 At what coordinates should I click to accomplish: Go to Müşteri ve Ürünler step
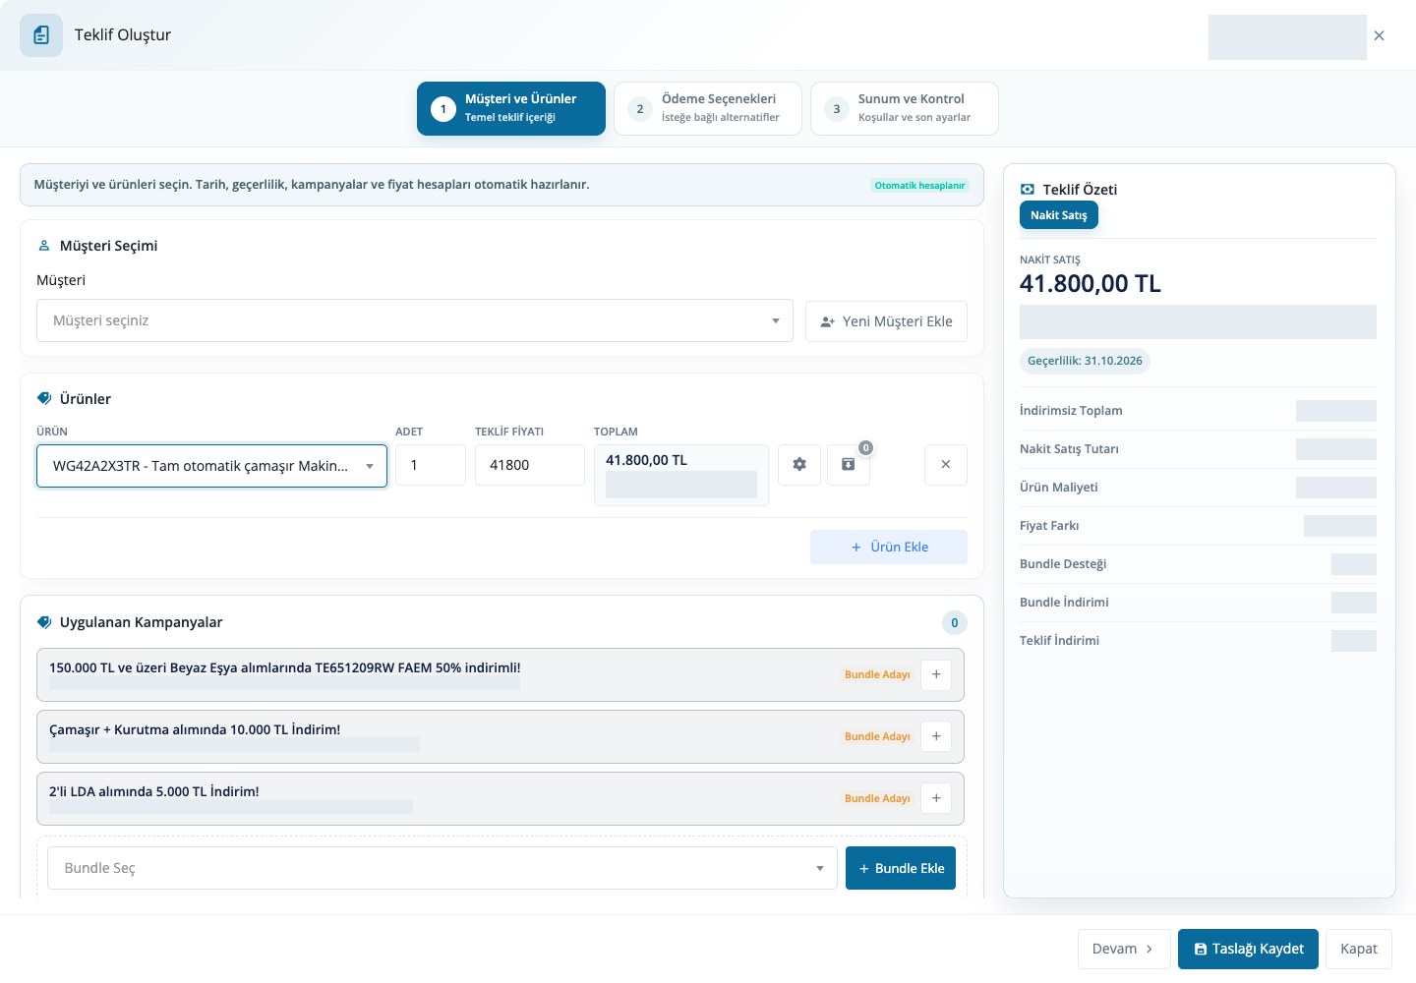(511, 108)
